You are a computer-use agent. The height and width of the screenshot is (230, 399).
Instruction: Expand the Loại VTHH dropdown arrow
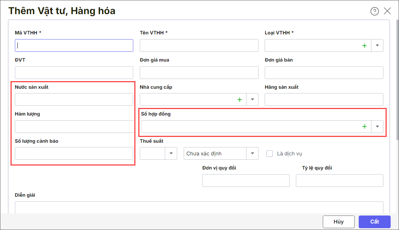pyautogui.click(x=377, y=46)
